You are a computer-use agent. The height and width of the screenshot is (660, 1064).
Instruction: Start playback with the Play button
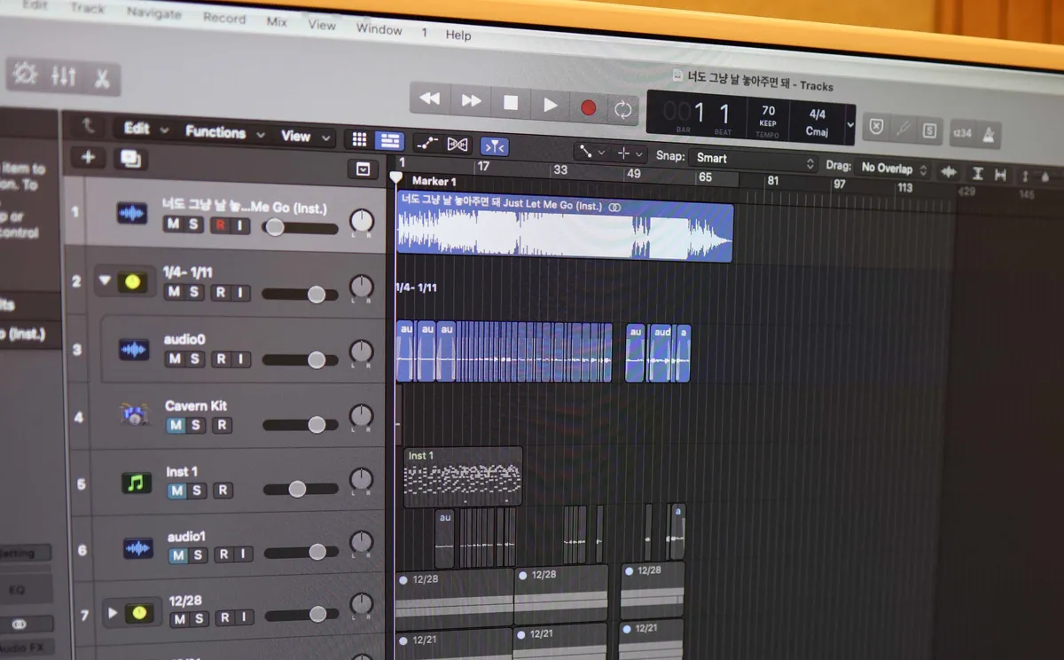click(x=550, y=105)
